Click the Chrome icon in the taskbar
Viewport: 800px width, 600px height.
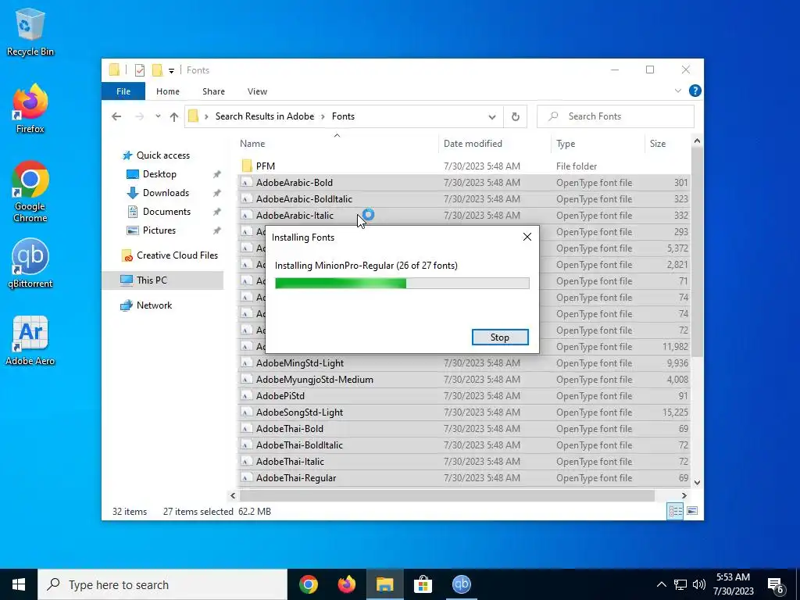(x=309, y=584)
